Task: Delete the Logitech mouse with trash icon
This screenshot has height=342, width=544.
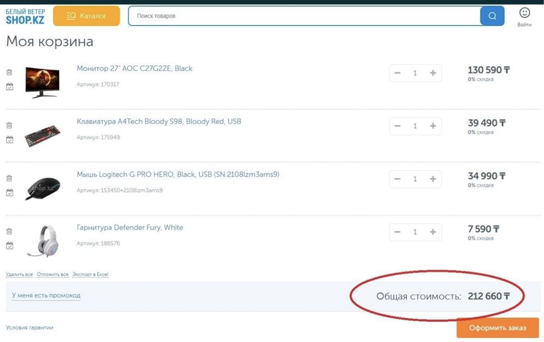Action: coord(9,178)
